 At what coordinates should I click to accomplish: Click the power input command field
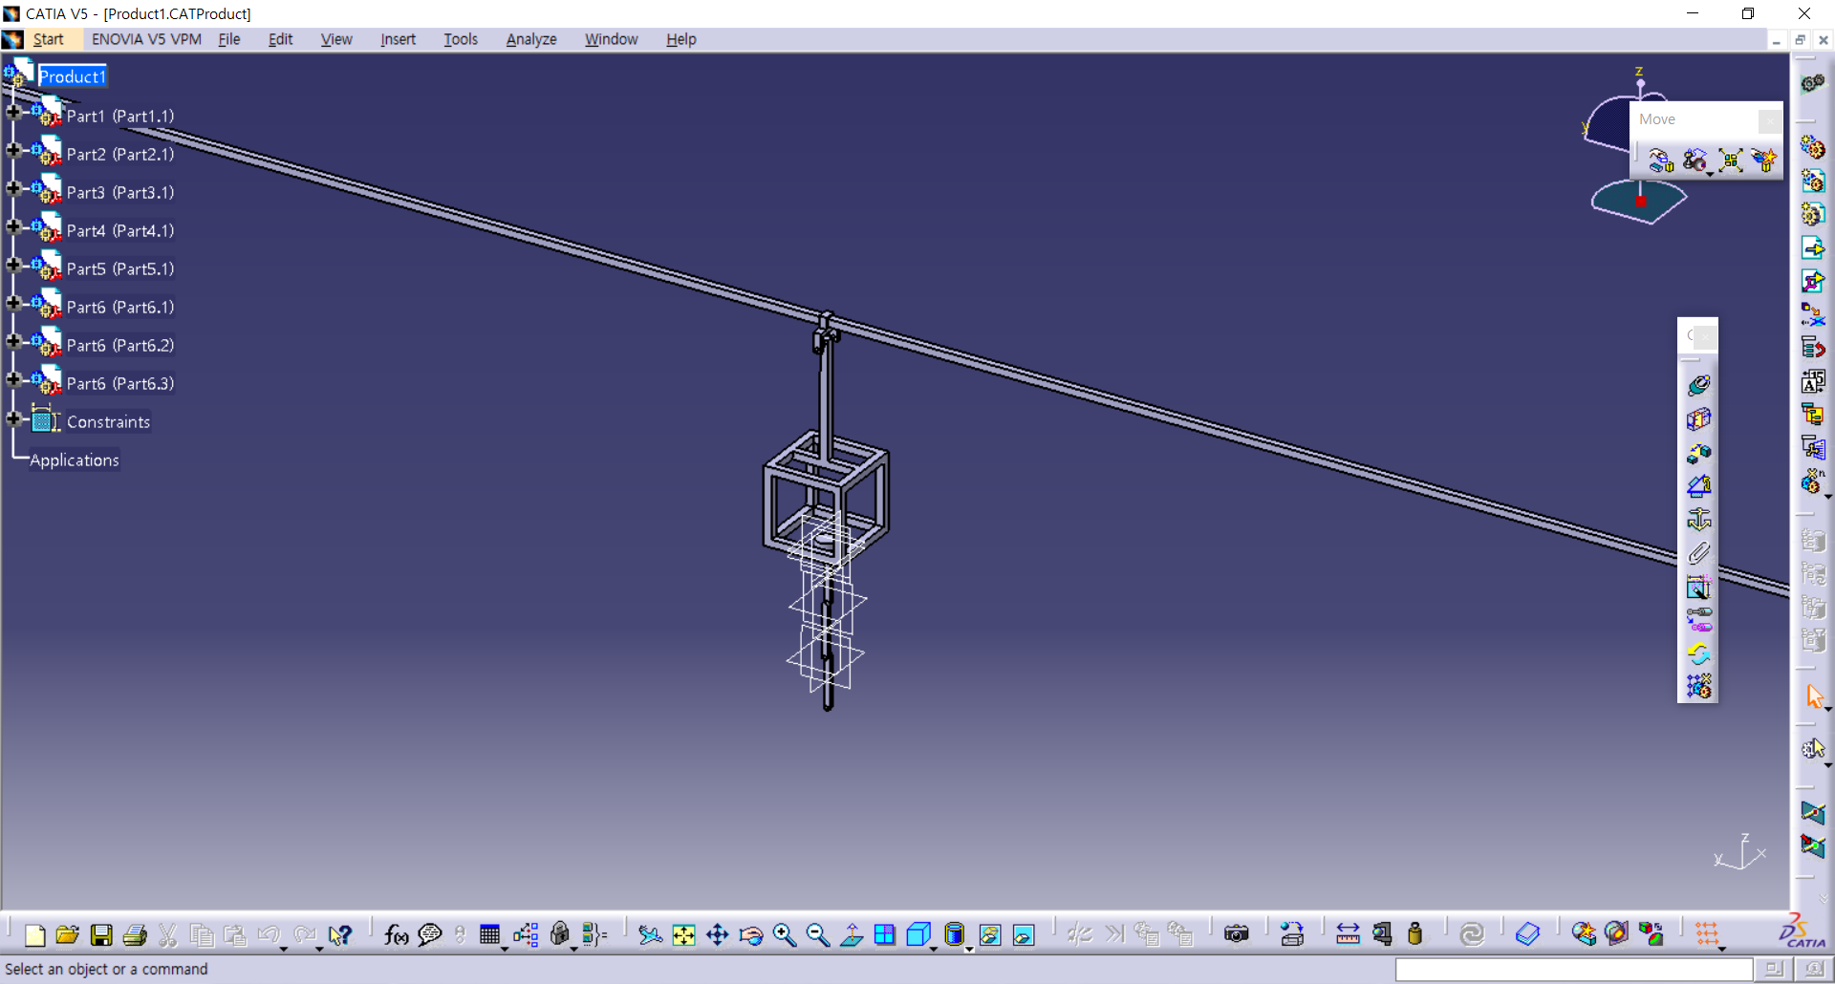[1573, 970]
